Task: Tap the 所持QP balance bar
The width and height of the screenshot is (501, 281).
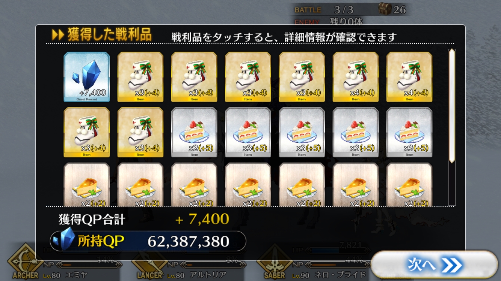Action: tap(148, 241)
